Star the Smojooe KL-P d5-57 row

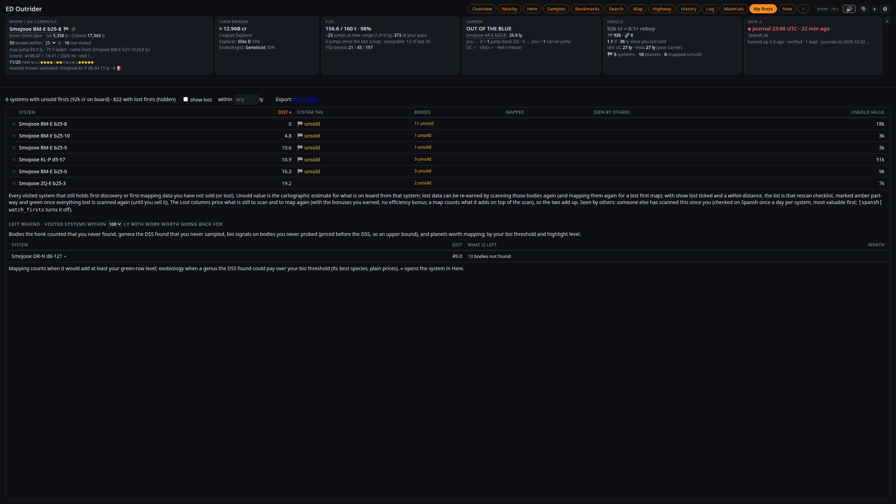14,160
